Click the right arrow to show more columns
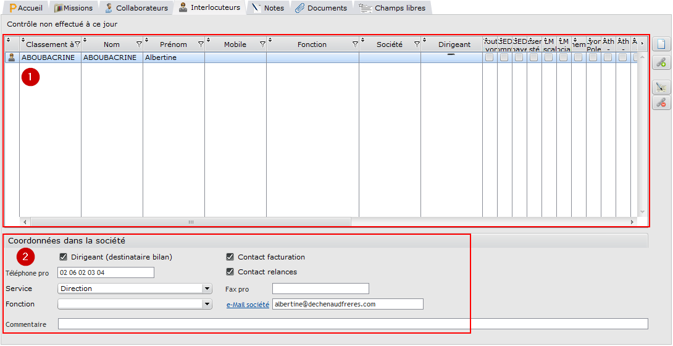 click(642, 43)
